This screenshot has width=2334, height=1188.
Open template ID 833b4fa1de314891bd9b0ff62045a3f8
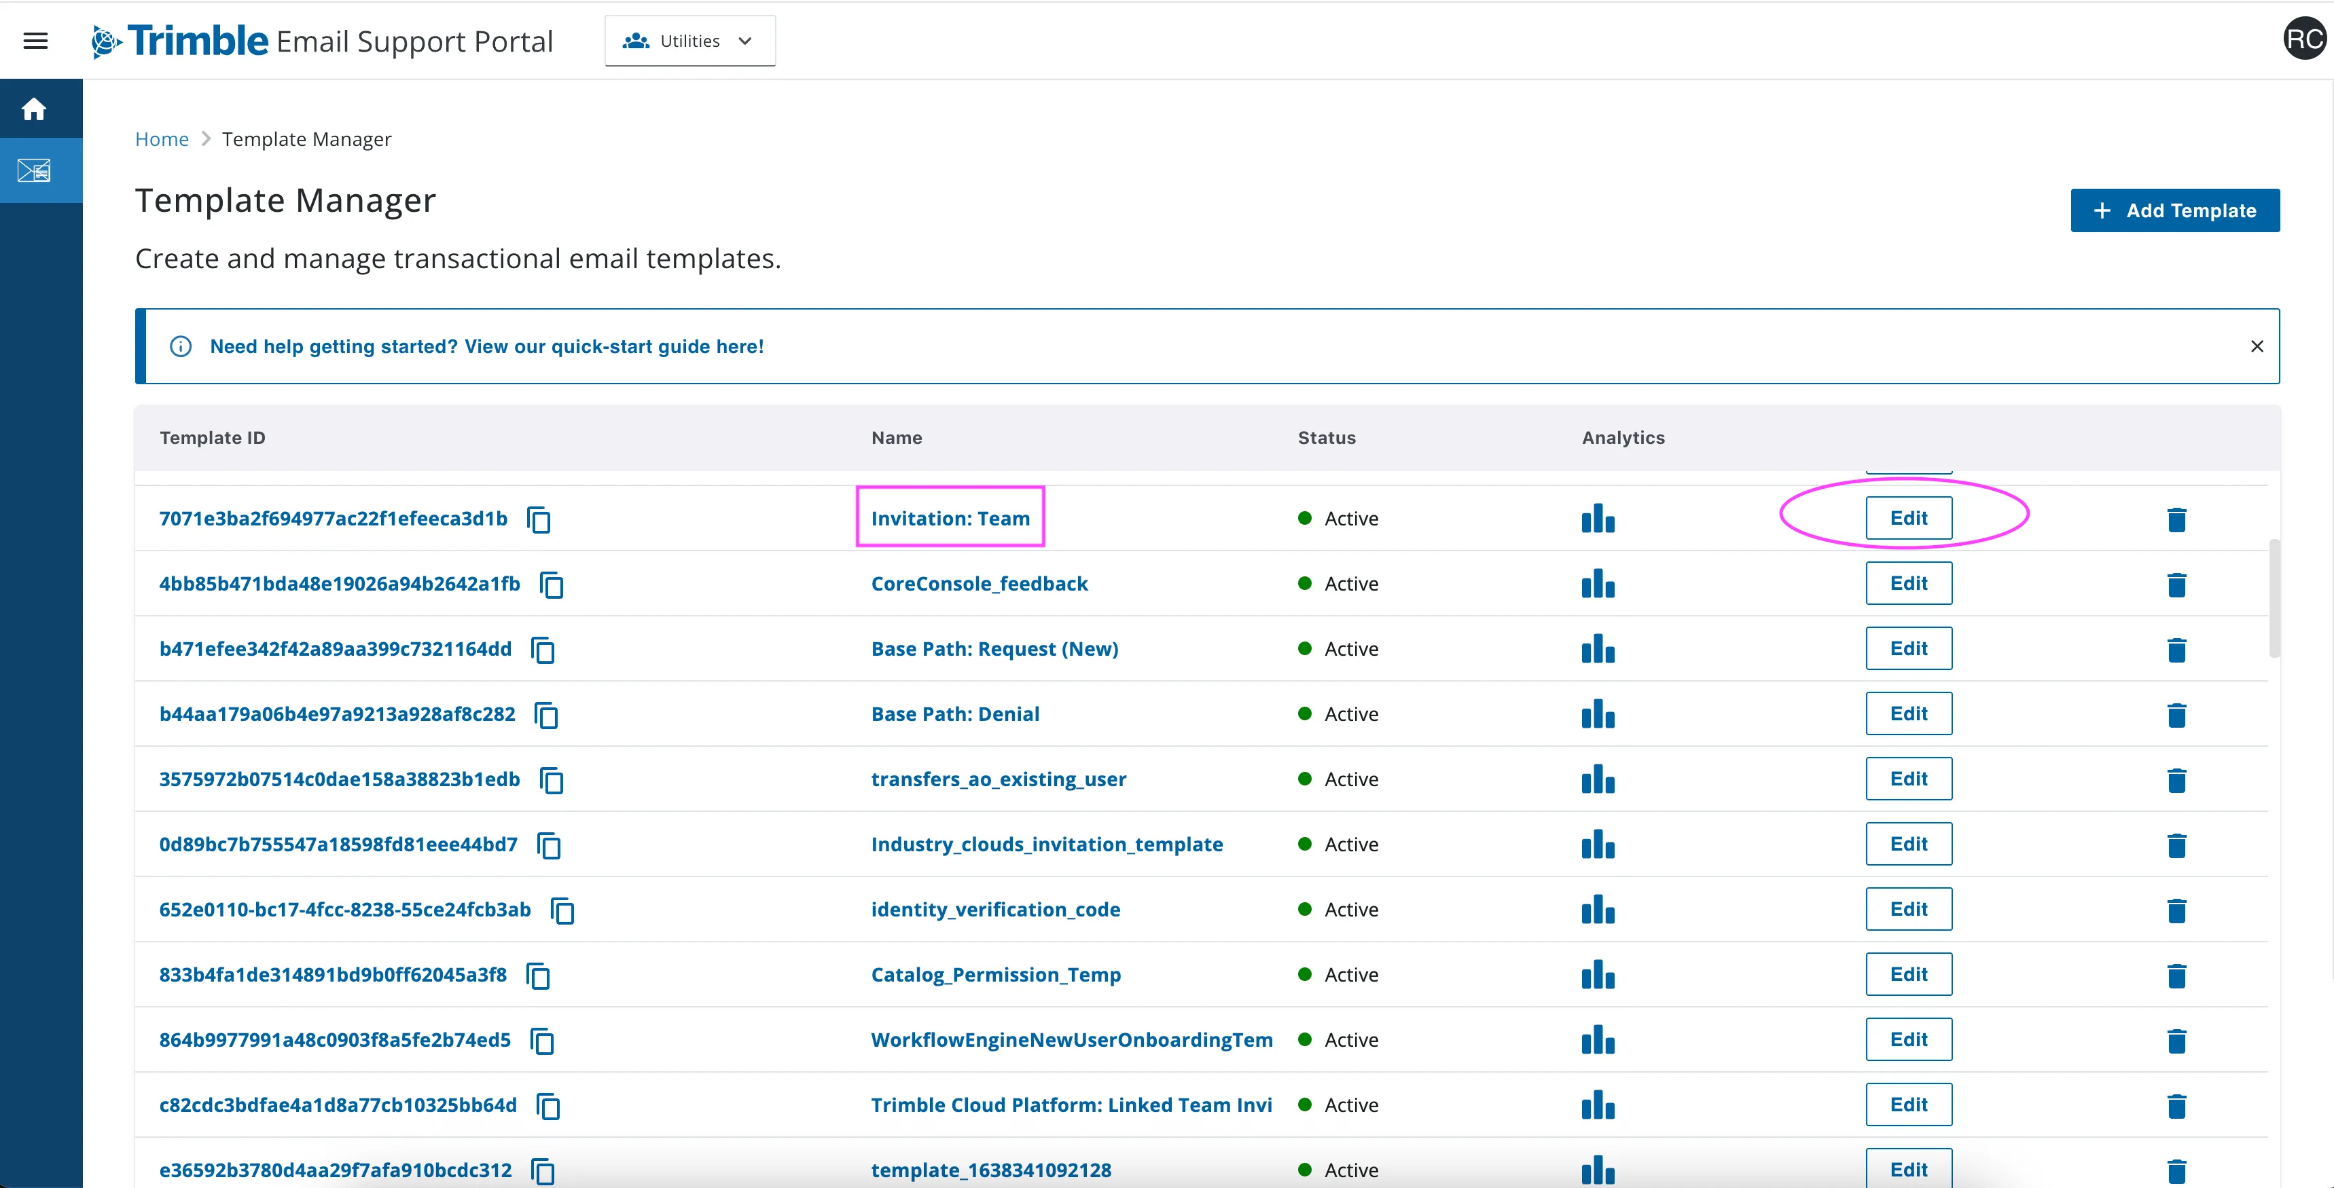[333, 976]
